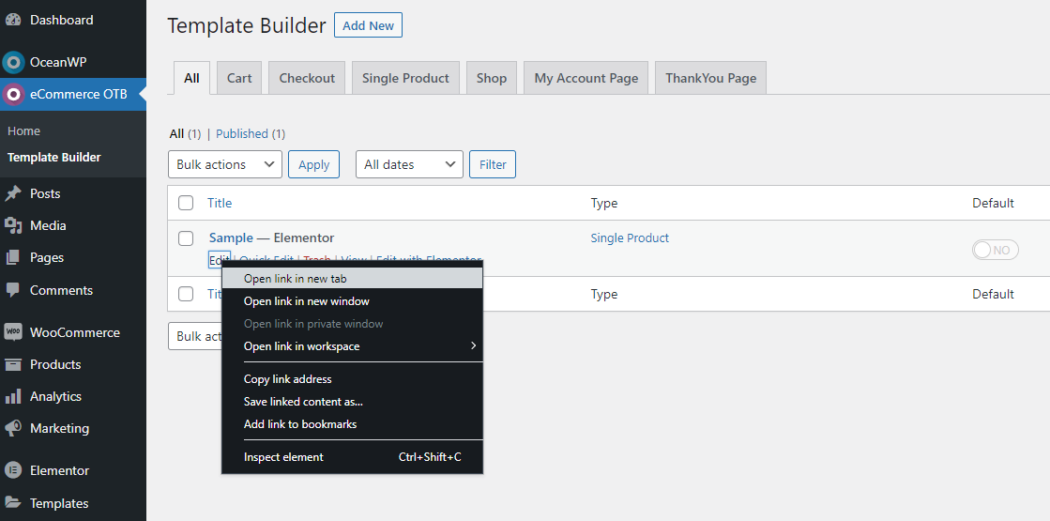Screen dimensions: 1050x521
Task: Click the Analytics bar chart icon
Action: pos(13,396)
